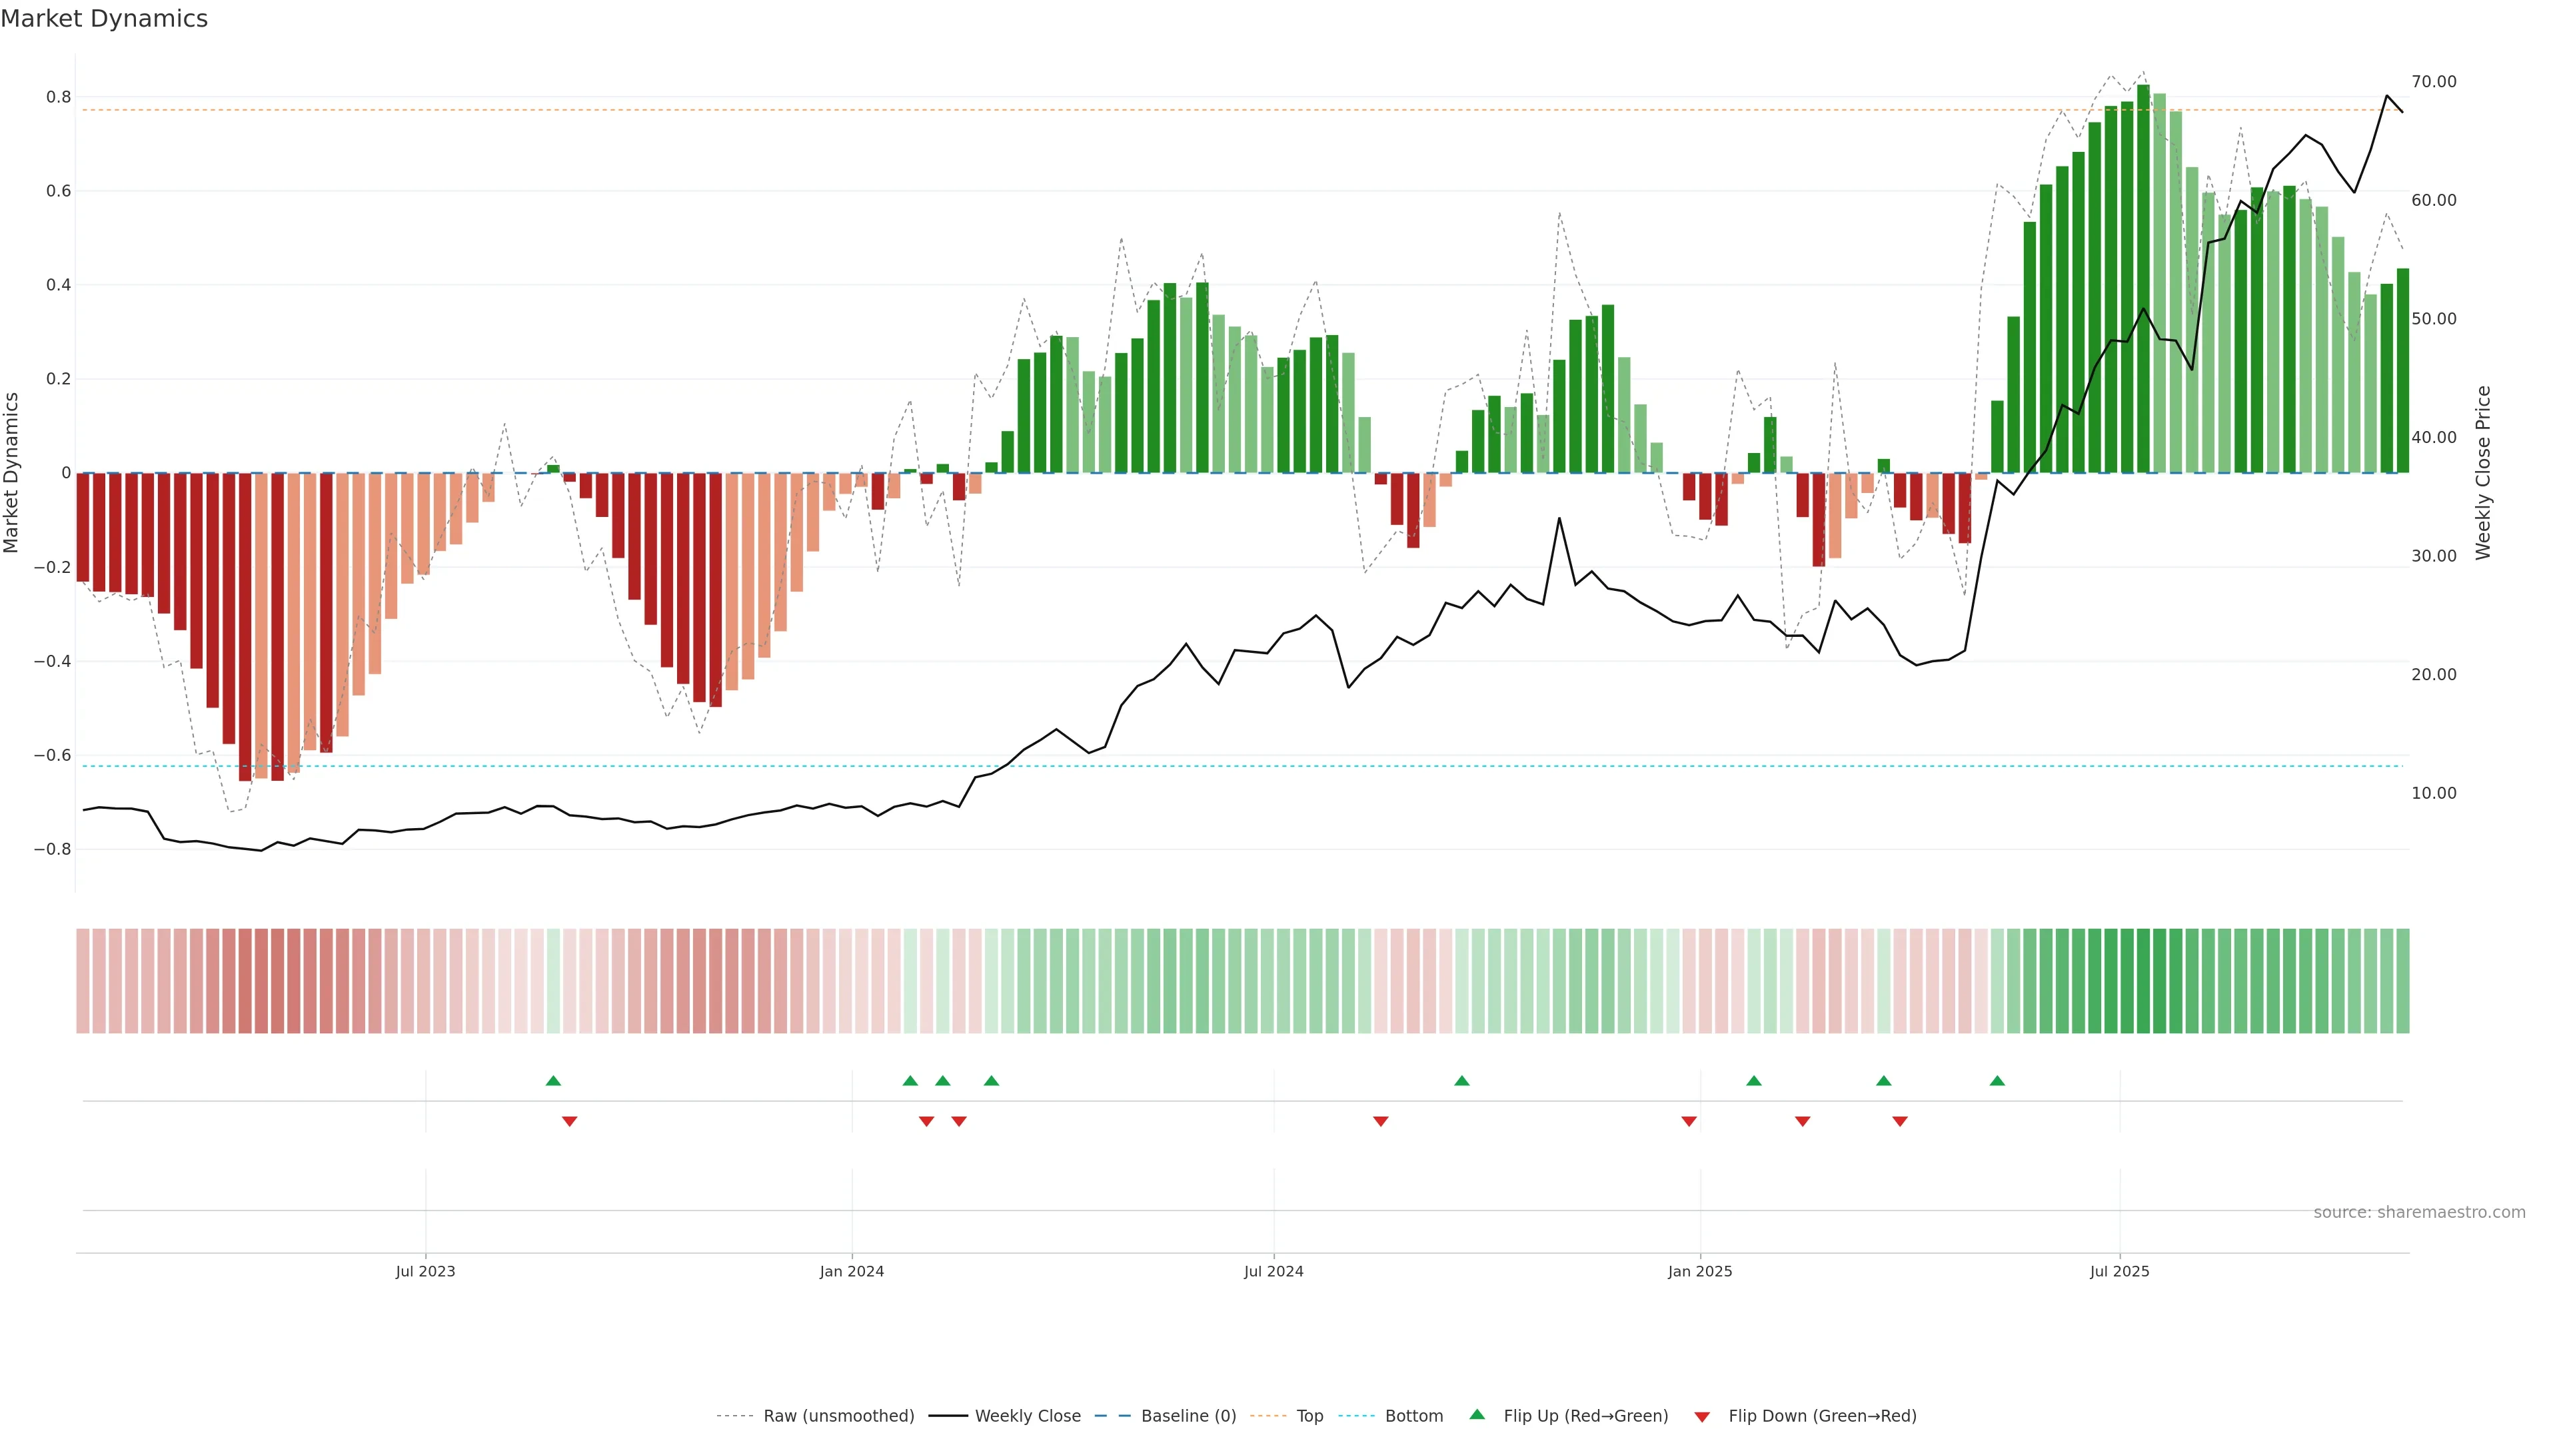Click the last cell of the heatmap strip
Screen dimensions: 2559x1439
pyautogui.click(x=2402, y=980)
